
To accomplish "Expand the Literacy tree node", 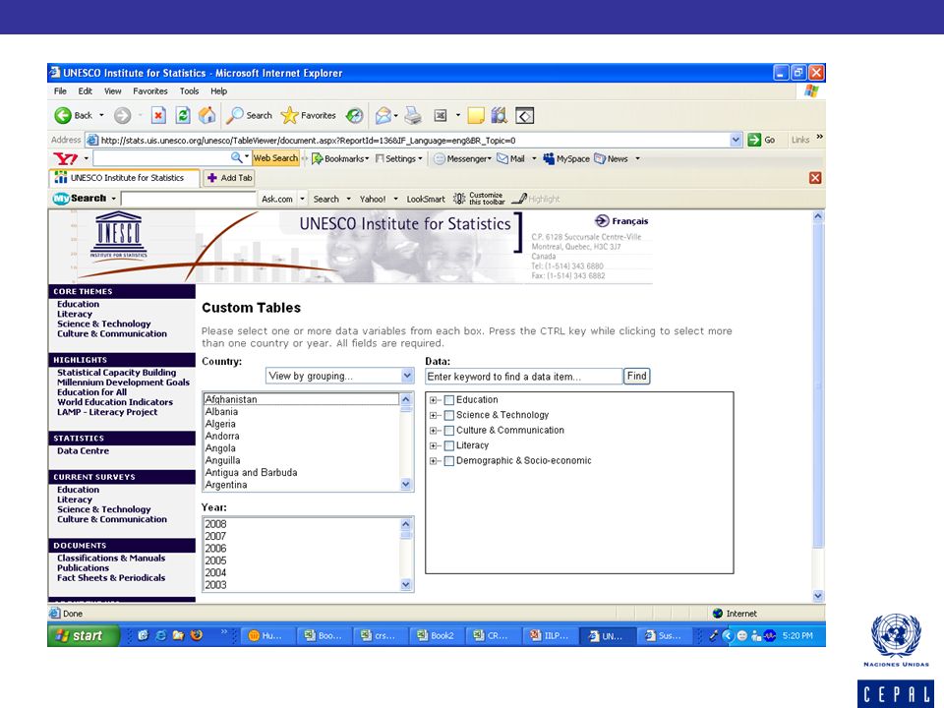I will click(433, 445).
